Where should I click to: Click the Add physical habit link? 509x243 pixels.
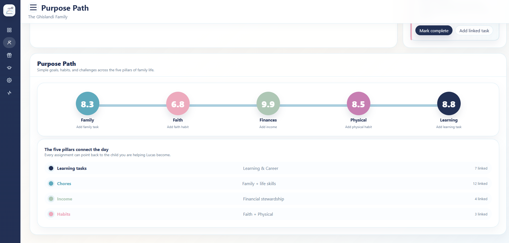[359, 127]
